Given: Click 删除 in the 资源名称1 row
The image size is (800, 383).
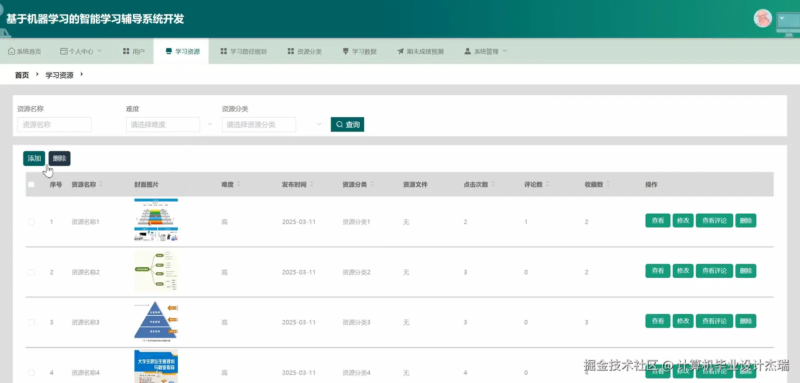Looking at the screenshot, I should click(746, 221).
